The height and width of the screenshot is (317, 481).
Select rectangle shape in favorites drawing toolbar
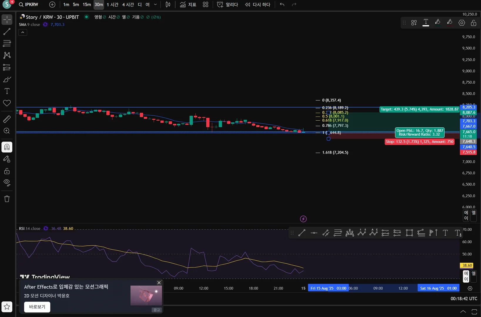click(409, 233)
